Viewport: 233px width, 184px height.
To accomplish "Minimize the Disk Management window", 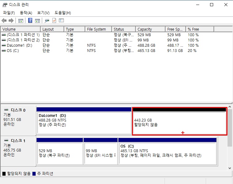I will coord(198,5).
